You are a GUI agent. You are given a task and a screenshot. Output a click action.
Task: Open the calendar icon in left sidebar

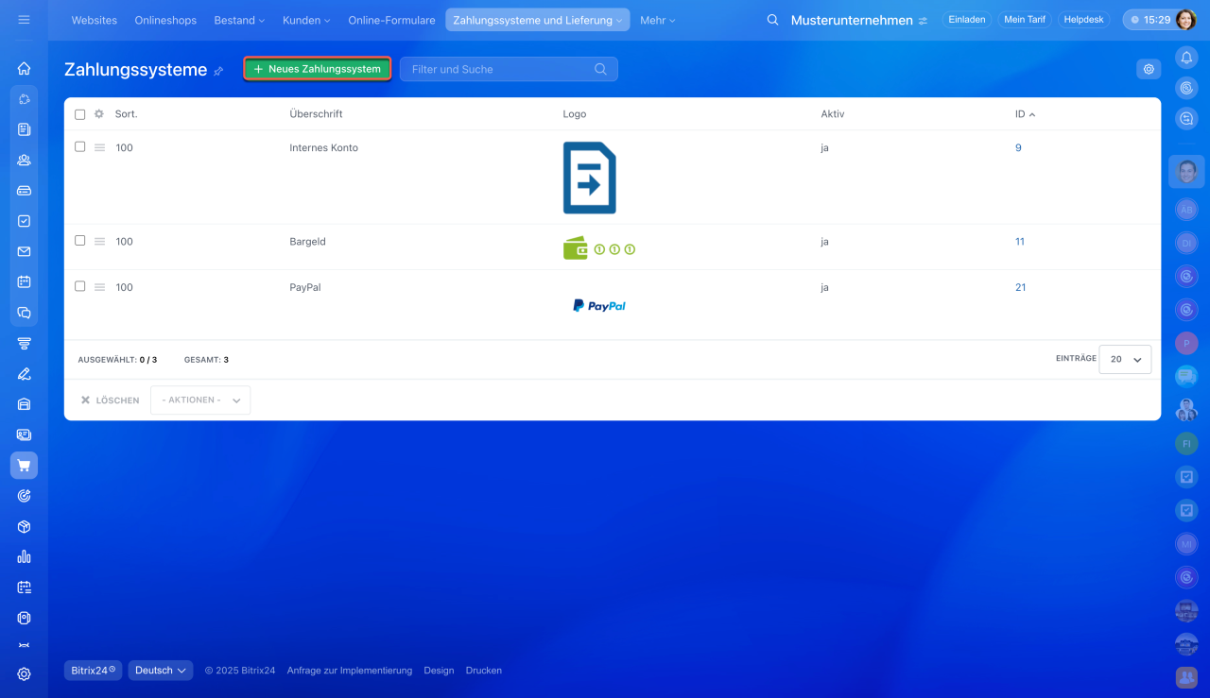coord(24,281)
